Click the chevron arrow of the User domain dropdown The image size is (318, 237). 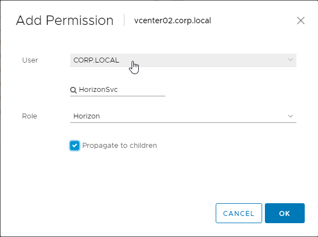point(290,60)
